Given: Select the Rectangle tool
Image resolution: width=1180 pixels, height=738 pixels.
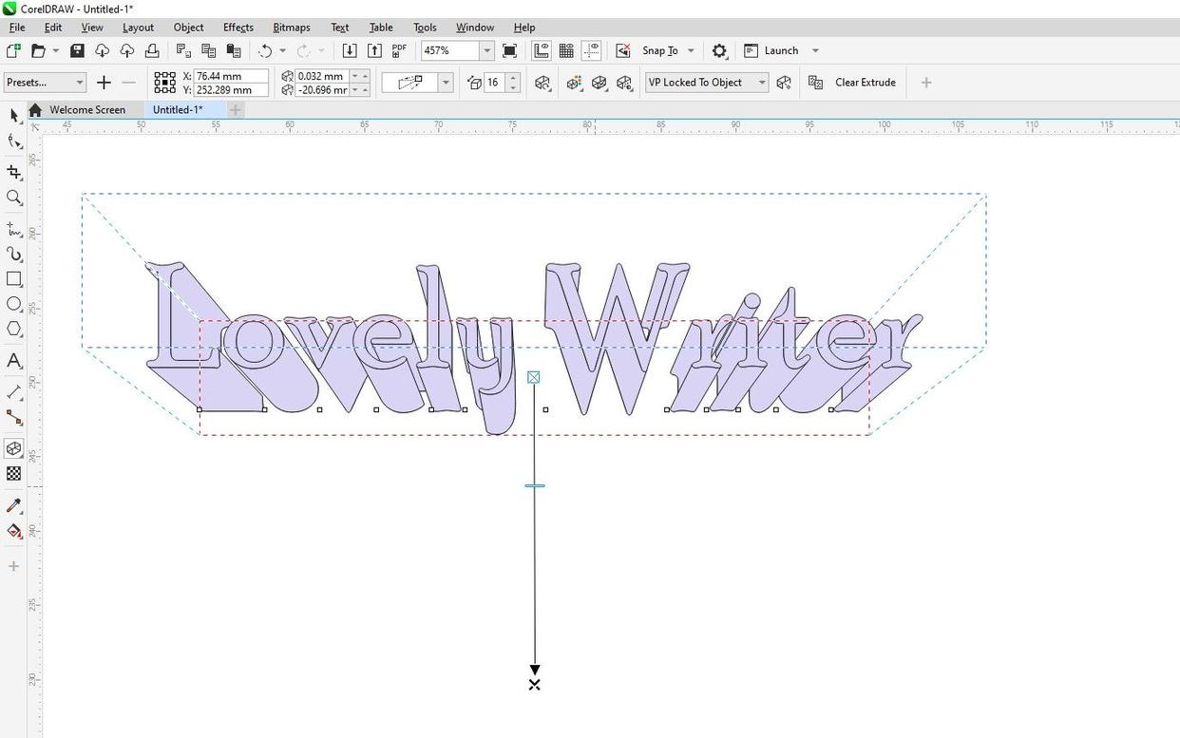Looking at the screenshot, I should point(13,279).
